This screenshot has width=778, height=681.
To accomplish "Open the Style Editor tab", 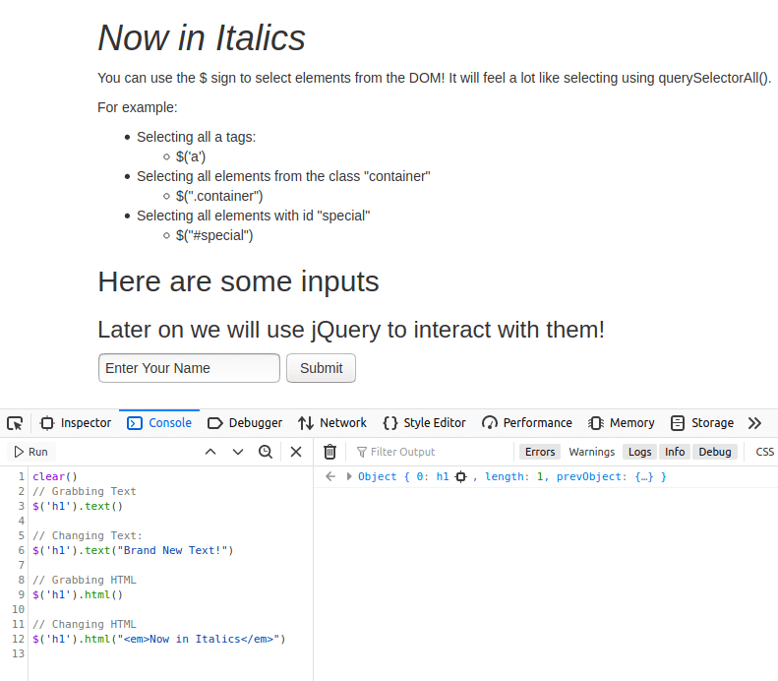I will (424, 423).
